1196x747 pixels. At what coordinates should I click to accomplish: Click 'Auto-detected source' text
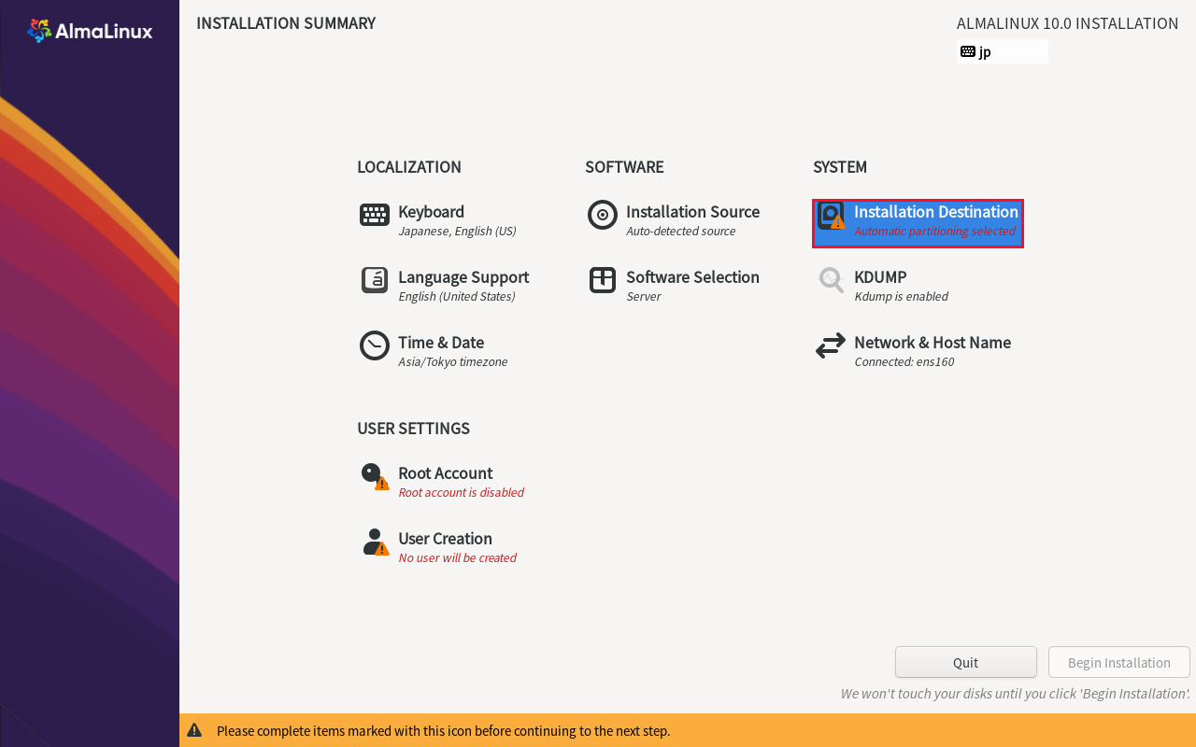point(681,232)
